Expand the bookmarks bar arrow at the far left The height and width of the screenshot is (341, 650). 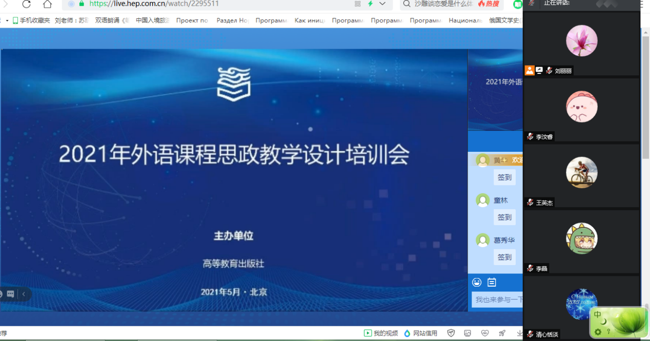7,21
